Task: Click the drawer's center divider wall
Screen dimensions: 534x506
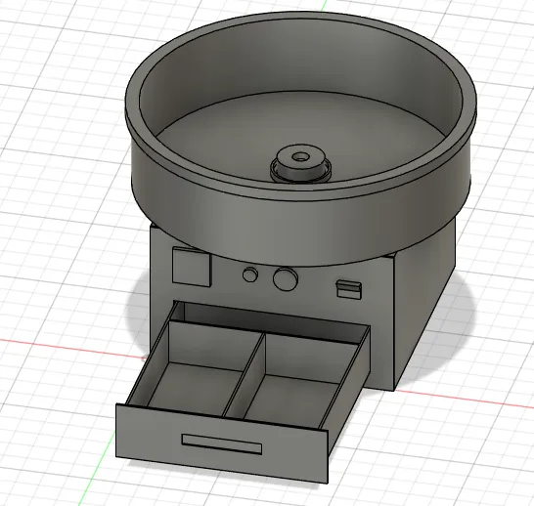Action: click(x=244, y=375)
